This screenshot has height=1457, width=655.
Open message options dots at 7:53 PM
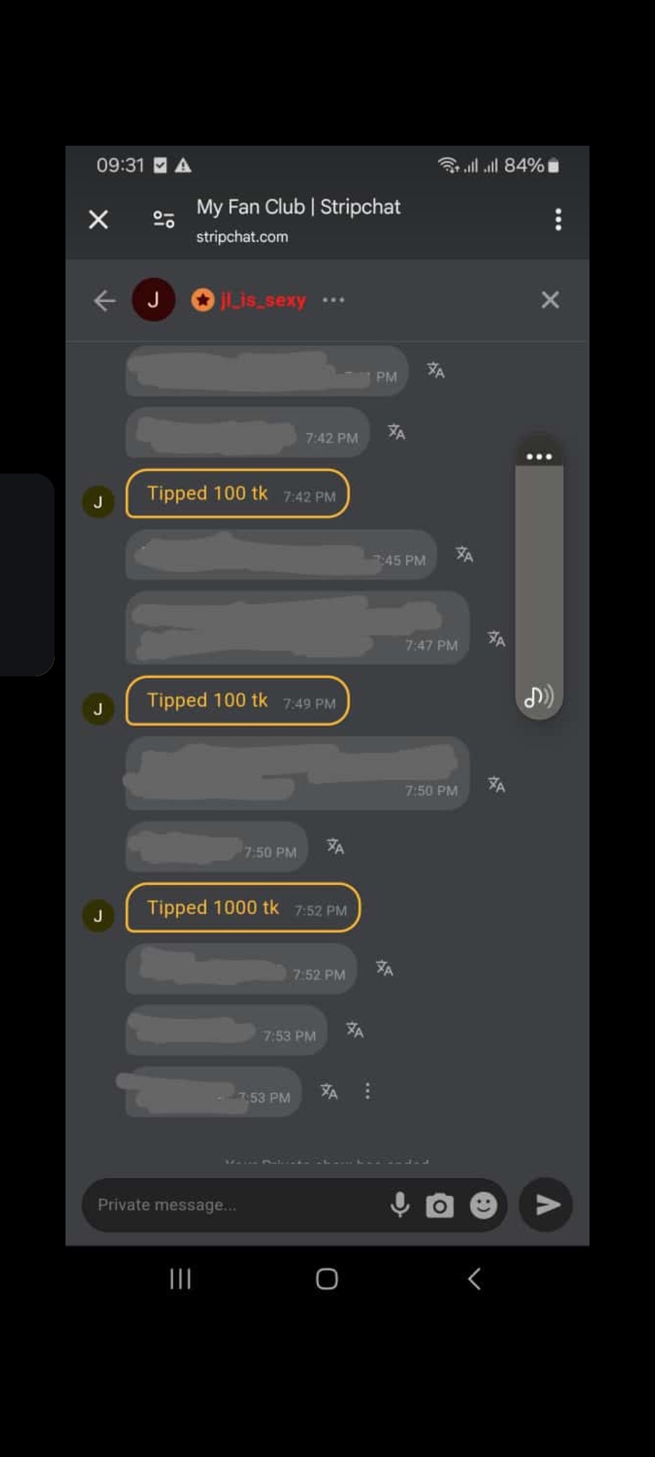(368, 1091)
